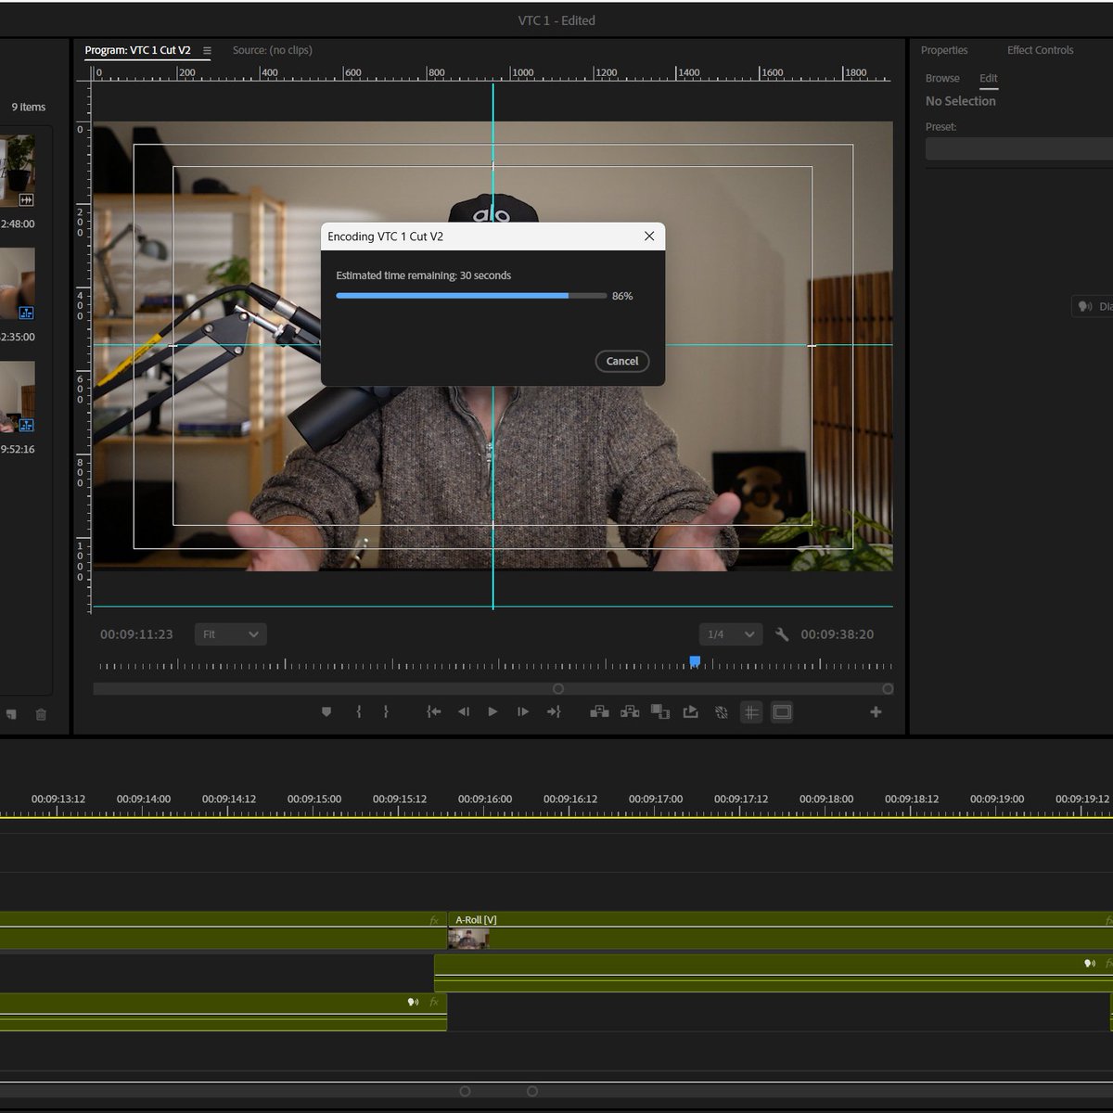The height and width of the screenshot is (1113, 1113).
Task: Click the 00:09:11:23 playhead timecode
Action: (136, 634)
